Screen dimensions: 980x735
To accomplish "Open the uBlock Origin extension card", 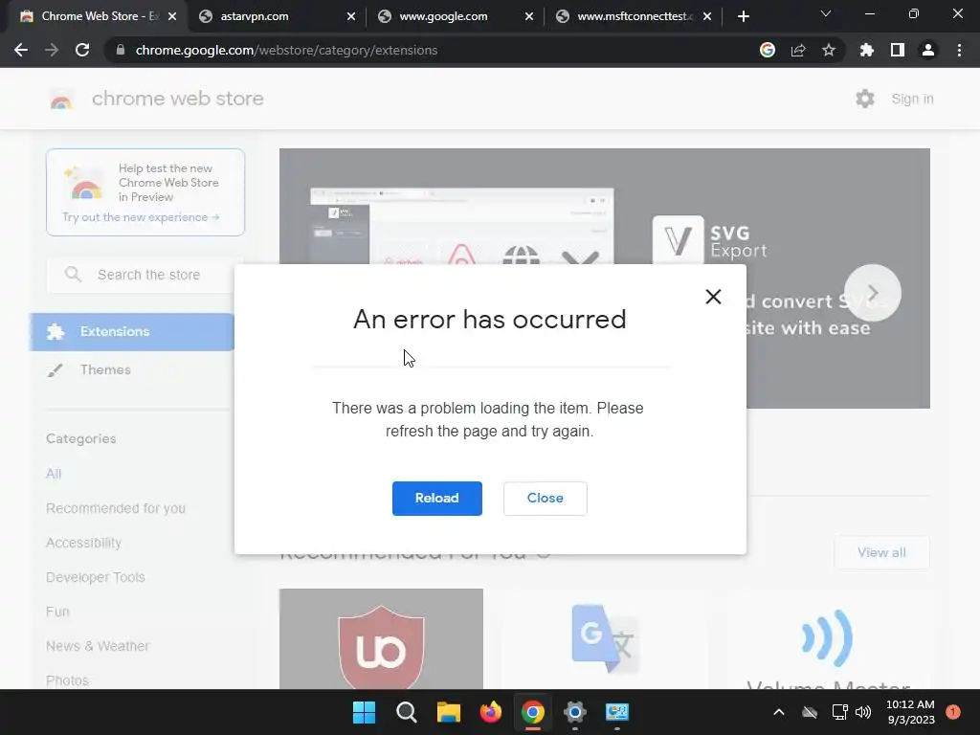I will (381, 638).
